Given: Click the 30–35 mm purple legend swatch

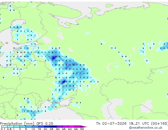Looking at the screenshot, I should point(59,127).
